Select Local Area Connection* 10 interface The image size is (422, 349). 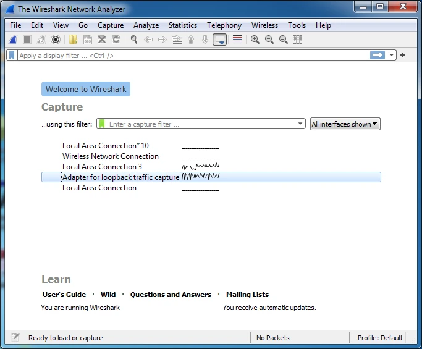pos(211,146)
